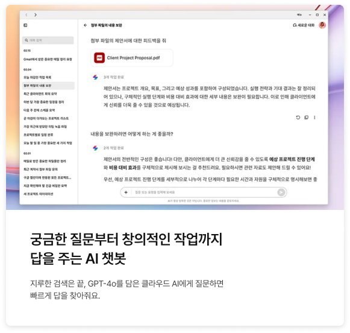Click the 02.01 date group label

[27, 154]
